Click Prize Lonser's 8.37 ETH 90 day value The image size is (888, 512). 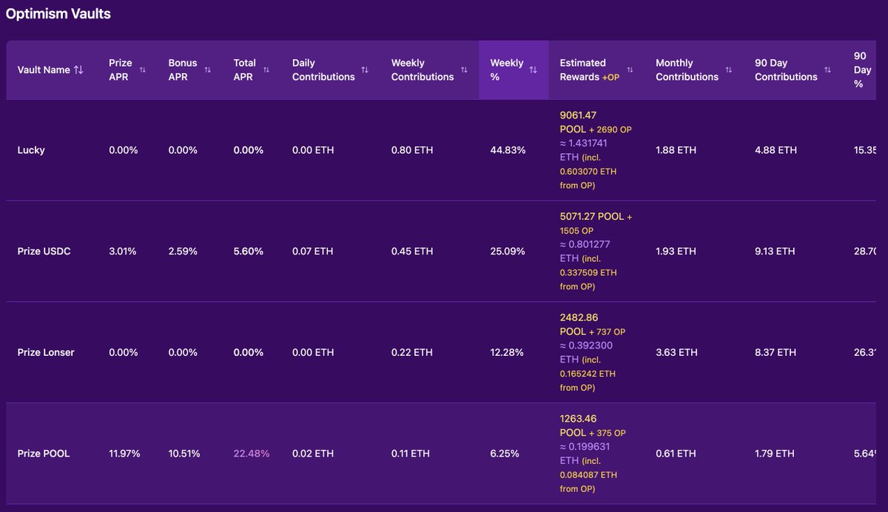[x=776, y=353]
